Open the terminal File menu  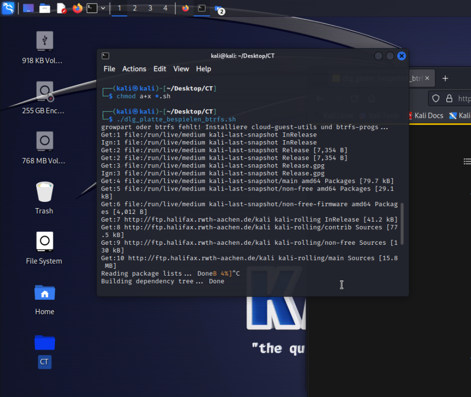click(x=109, y=69)
